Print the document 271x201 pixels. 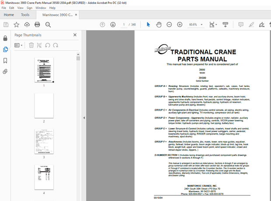37,25
